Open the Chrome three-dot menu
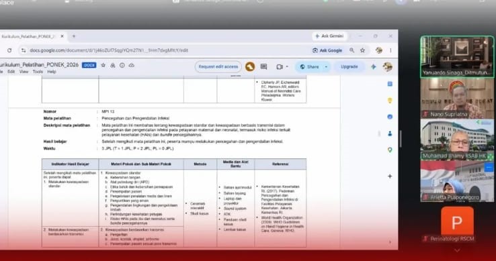This screenshot has width=496, height=261. [x=390, y=50]
